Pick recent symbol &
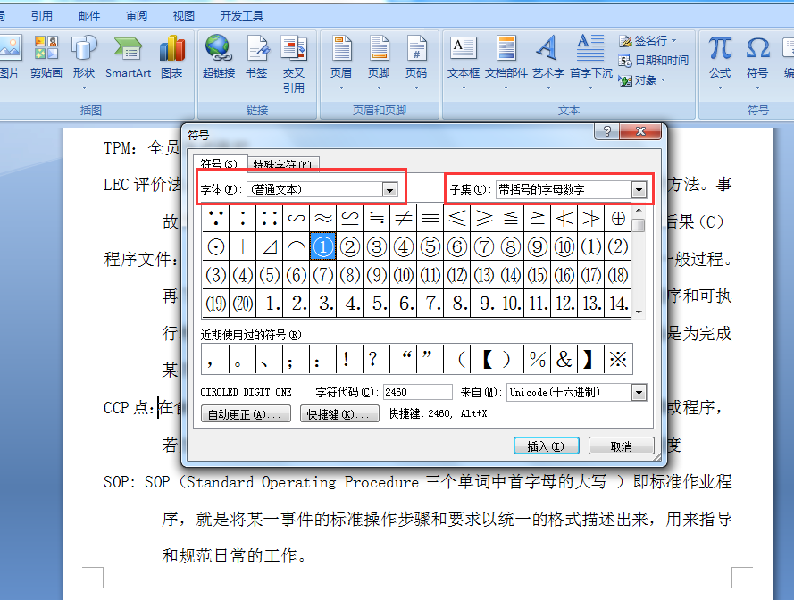Screen dimensions: 794x600 point(564,360)
